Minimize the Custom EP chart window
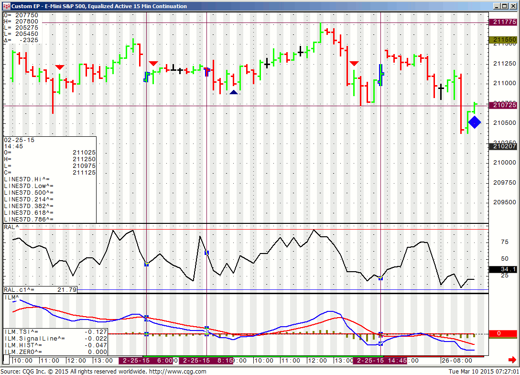This screenshot has height=375, width=520. [497, 6]
